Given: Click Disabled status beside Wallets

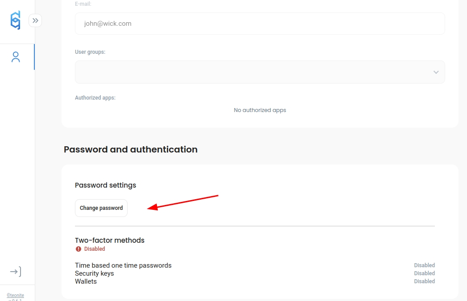Looking at the screenshot, I should pos(424,281).
